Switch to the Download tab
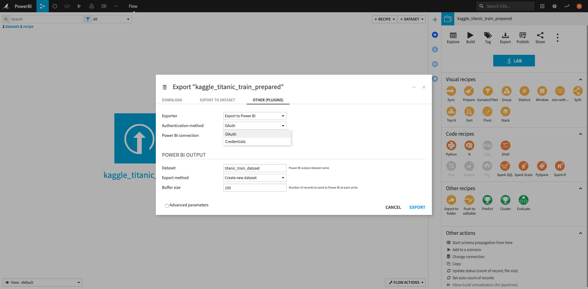Image resolution: width=588 pixels, height=289 pixels. 172,100
